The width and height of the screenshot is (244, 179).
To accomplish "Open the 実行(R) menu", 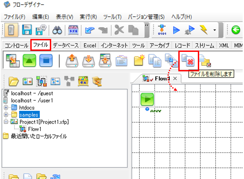I will pyautogui.click(x=88, y=17).
